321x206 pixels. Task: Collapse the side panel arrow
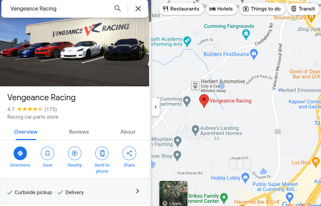pyautogui.click(x=155, y=107)
